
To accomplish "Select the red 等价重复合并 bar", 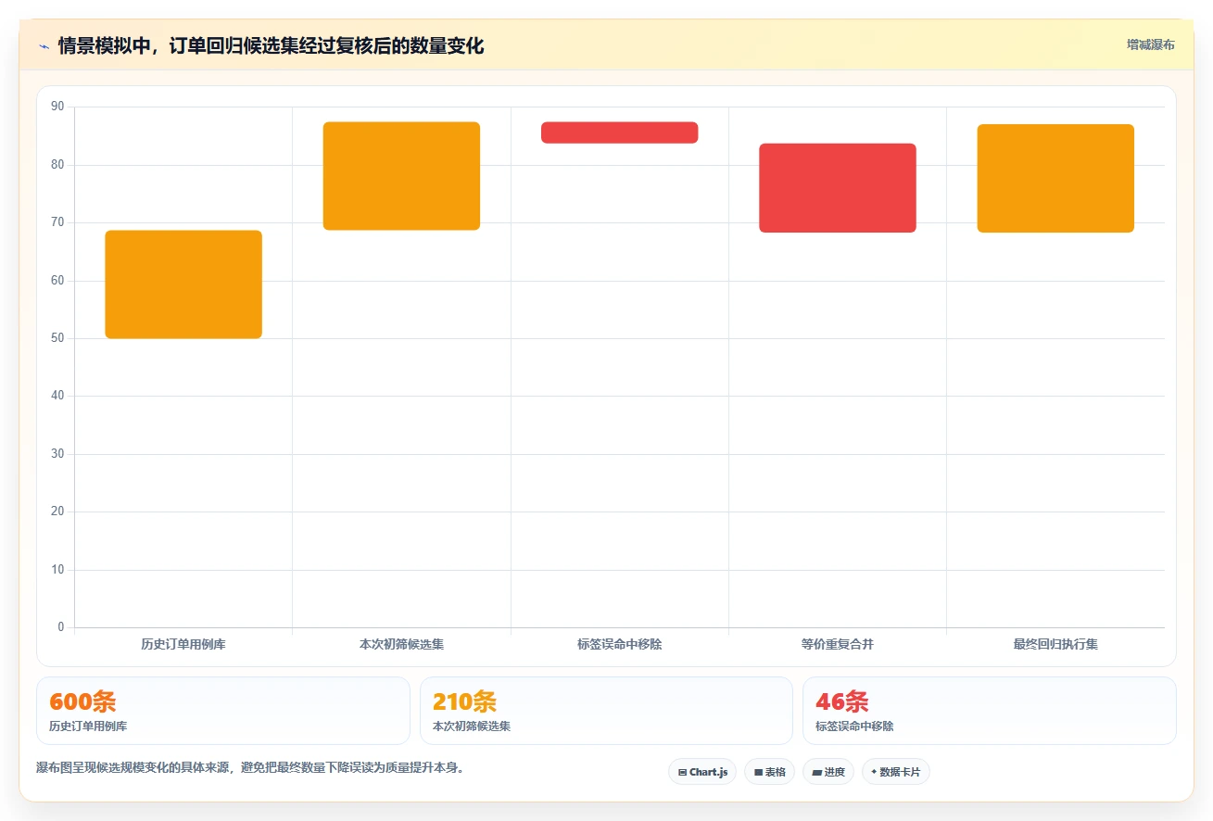I will point(838,188).
